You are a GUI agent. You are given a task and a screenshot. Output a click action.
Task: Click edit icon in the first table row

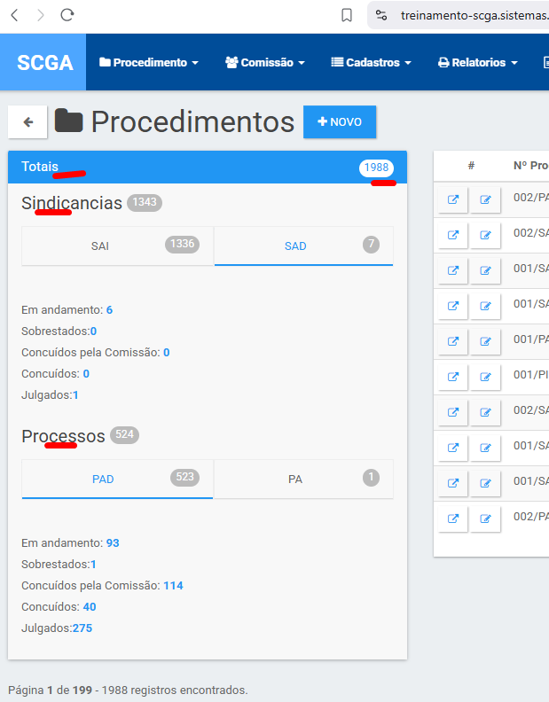point(485,200)
